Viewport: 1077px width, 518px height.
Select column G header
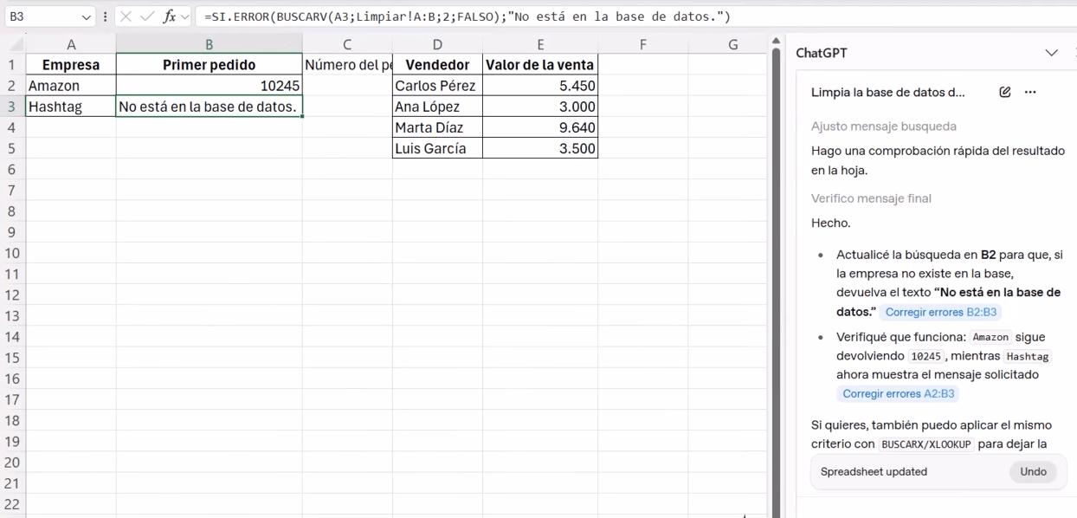[732, 45]
